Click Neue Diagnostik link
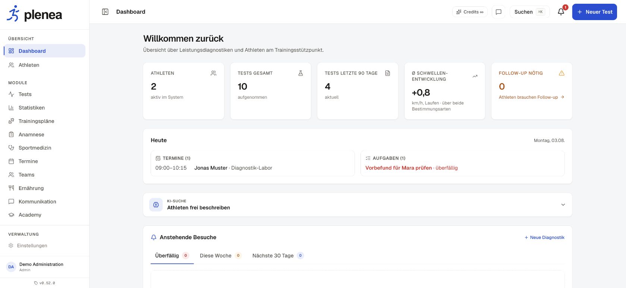626x288 pixels. pos(544,237)
